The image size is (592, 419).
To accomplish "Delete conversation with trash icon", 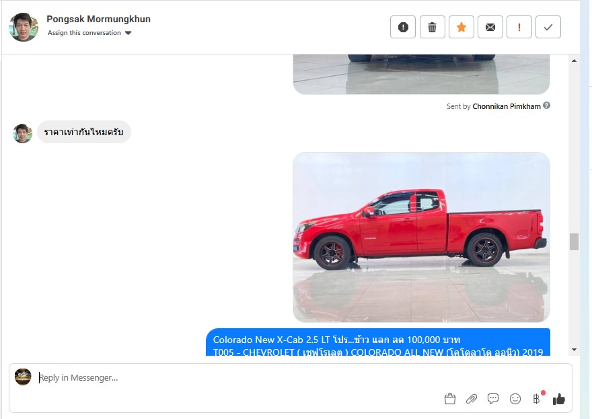I will [x=433, y=27].
